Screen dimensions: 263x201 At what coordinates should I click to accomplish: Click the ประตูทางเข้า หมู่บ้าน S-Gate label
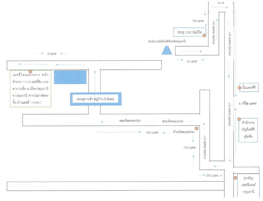tap(96, 99)
